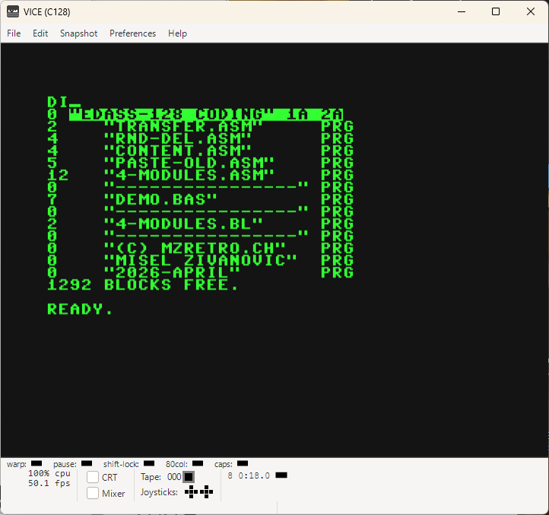Click the DEMO.BAS directory entry
This screenshot has width=549, height=515.
coord(200,200)
